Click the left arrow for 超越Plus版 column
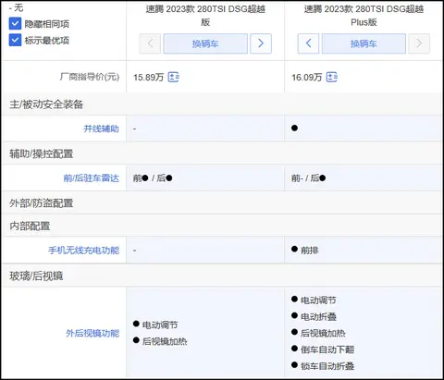Image resolution: width=444 pixels, height=380 pixels. (308, 43)
